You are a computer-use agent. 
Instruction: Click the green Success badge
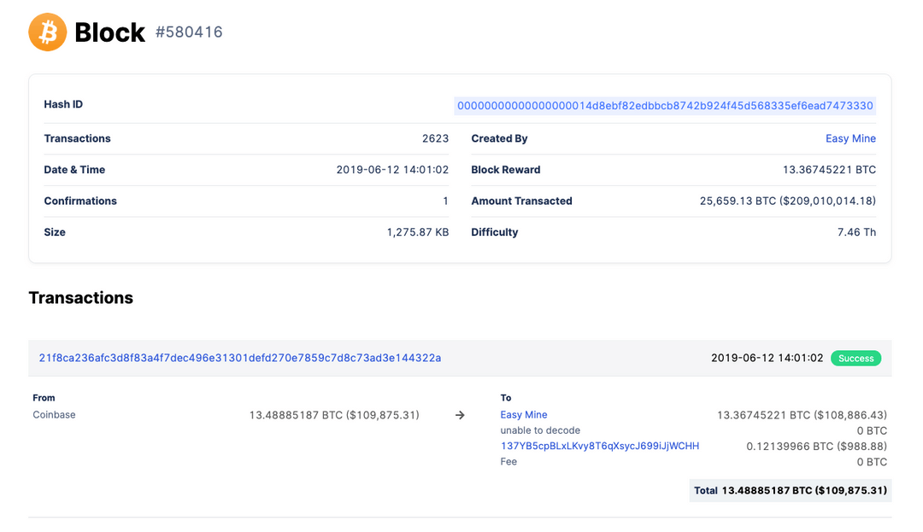tap(855, 358)
